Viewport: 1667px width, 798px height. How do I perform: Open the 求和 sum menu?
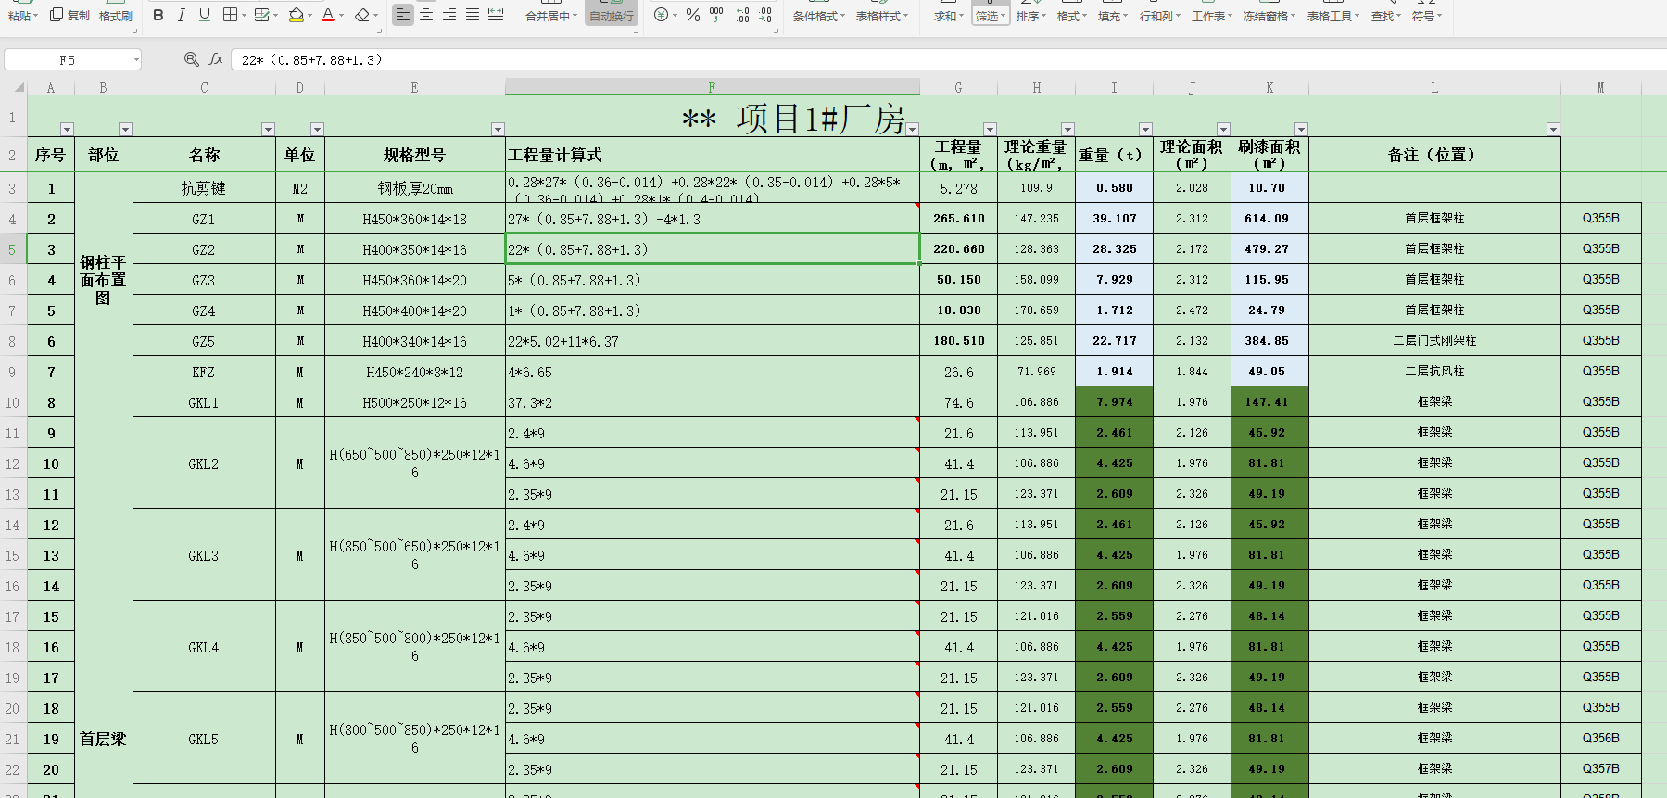click(x=948, y=17)
